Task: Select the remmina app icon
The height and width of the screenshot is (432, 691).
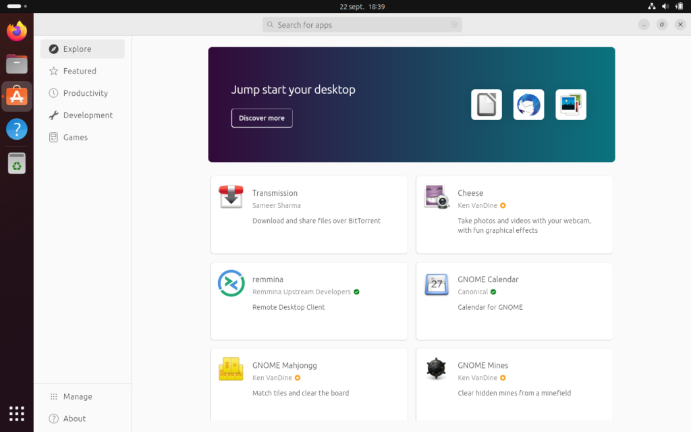Action: 231,283
